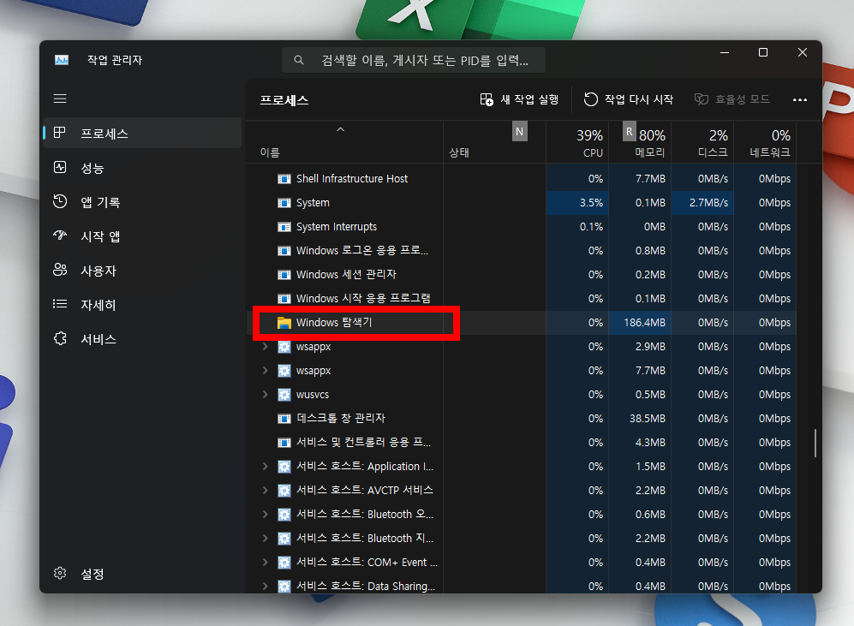Click the 효율성 모드 button
Image resolution: width=854 pixels, height=626 pixels.
coord(732,99)
